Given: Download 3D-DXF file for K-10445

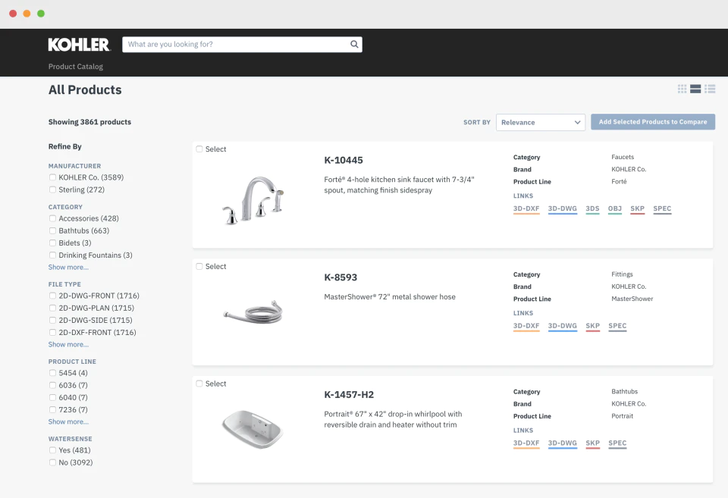Looking at the screenshot, I should coord(526,209).
